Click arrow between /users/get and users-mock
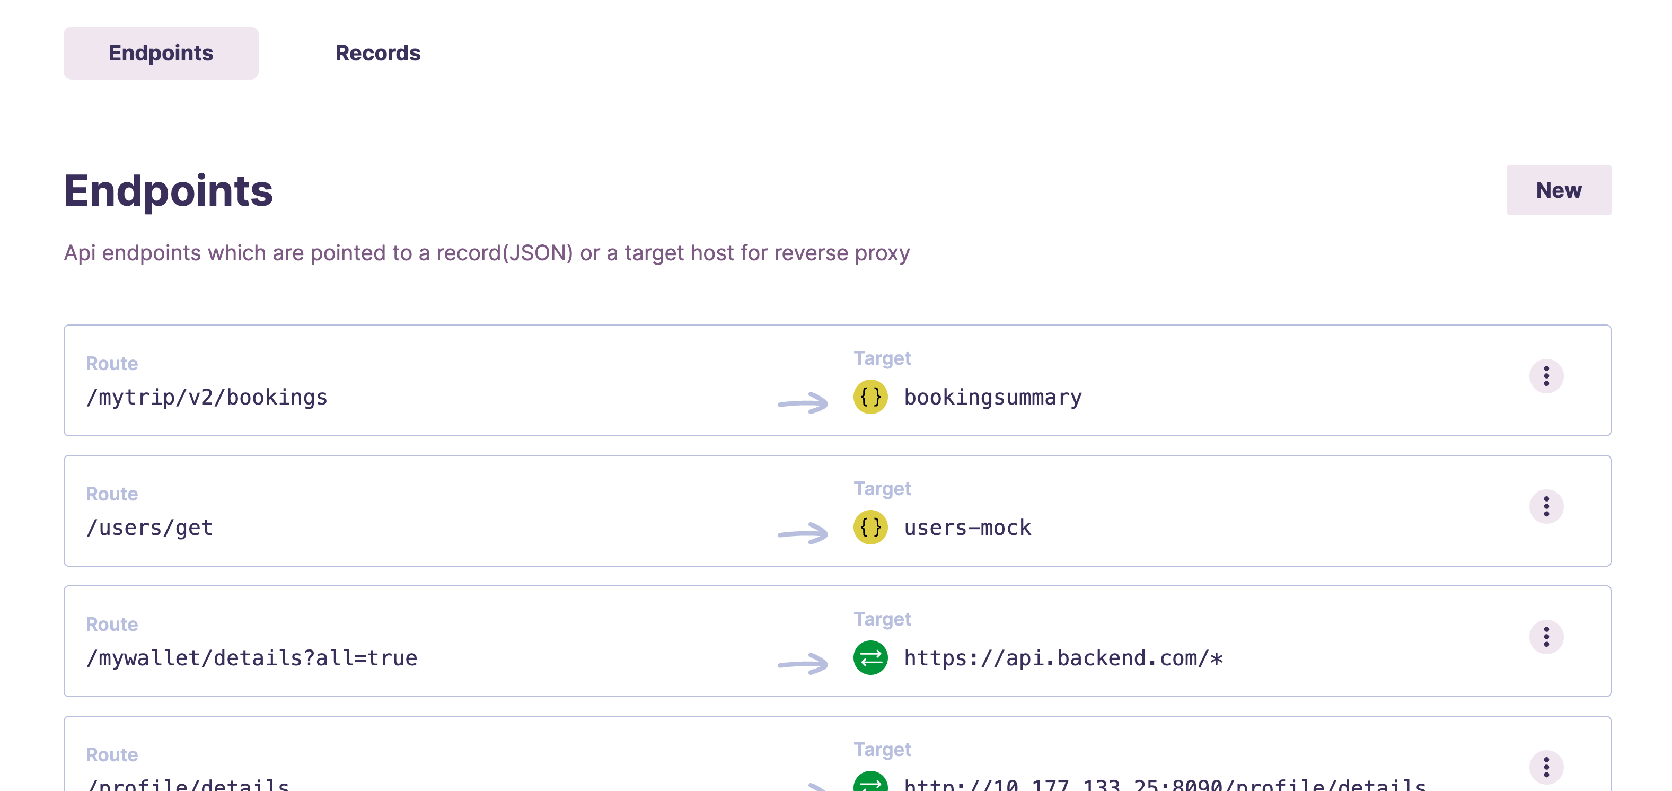Screen dimensions: 1672x791 click(803, 533)
